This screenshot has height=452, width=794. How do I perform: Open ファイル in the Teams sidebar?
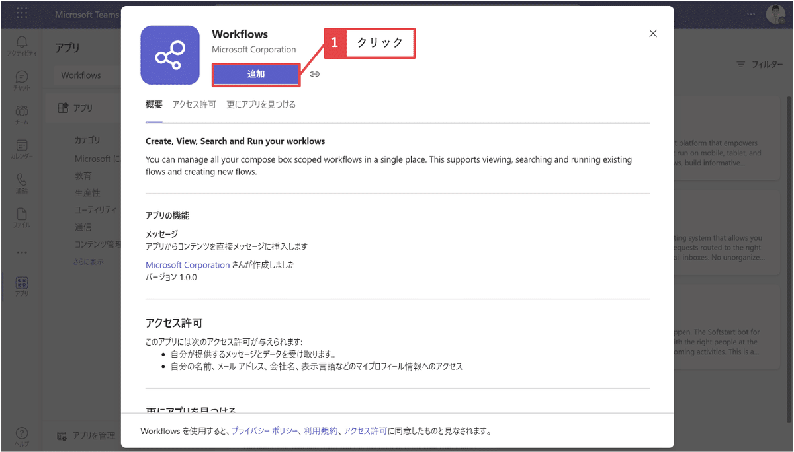(x=22, y=217)
